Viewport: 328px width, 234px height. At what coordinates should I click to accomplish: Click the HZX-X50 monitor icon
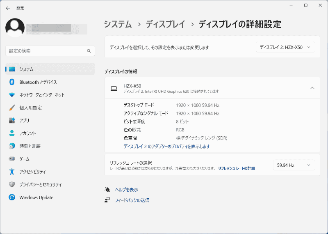tap(114, 88)
